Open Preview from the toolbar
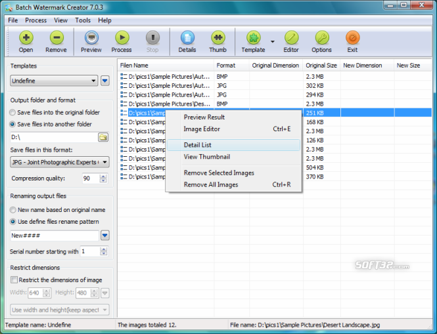The image size is (437, 334). point(91,37)
